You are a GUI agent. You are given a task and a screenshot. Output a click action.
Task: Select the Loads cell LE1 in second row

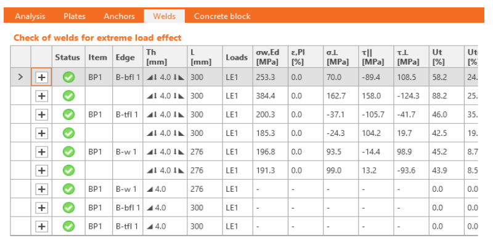[x=232, y=96]
